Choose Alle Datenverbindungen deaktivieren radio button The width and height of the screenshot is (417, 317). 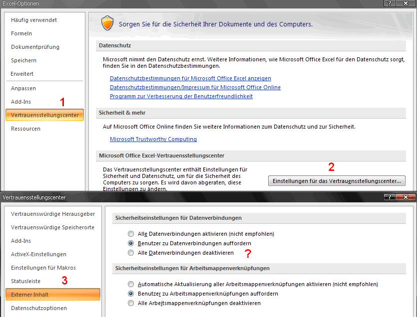[130, 253]
